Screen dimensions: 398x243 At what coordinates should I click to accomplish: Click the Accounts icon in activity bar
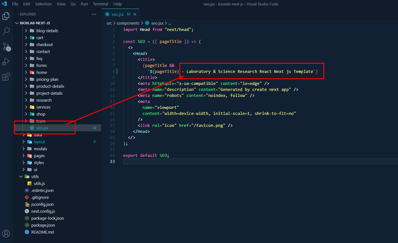tap(6, 234)
